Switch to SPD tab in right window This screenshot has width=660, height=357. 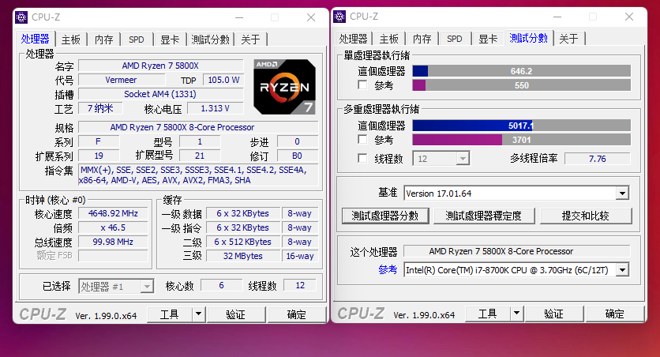pyautogui.click(x=455, y=39)
